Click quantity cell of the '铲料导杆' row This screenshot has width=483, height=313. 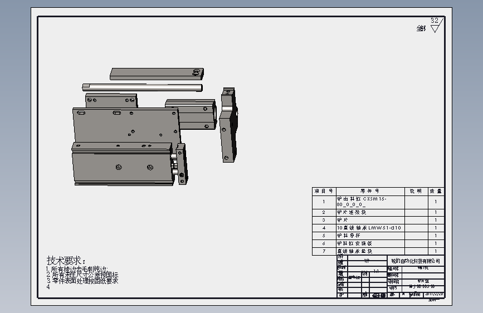(x=436, y=236)
